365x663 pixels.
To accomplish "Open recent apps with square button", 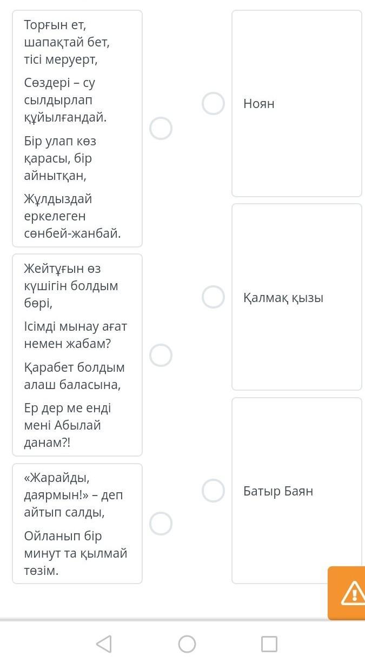I will pyautogui.click(x=269, y=644).
